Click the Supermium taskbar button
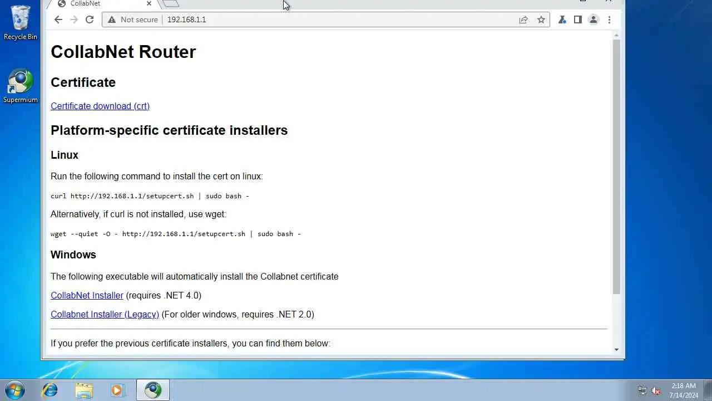Image resolution: width=712 pixels, height=401 pixels. click(153, 390)
